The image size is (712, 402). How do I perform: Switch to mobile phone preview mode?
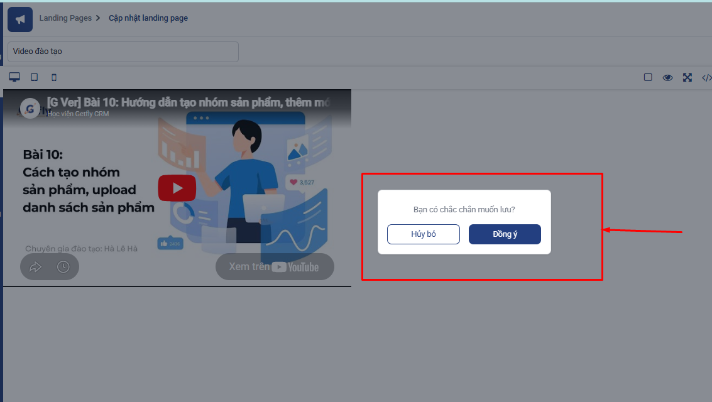point(54,78)
